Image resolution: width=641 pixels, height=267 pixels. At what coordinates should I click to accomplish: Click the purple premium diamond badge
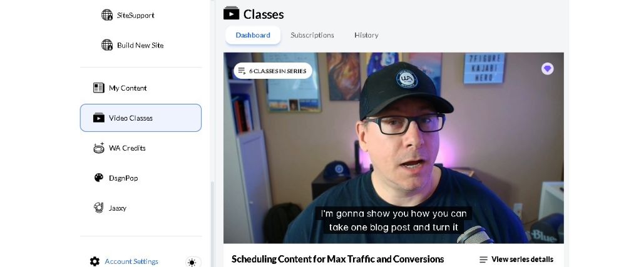[547, 69]
